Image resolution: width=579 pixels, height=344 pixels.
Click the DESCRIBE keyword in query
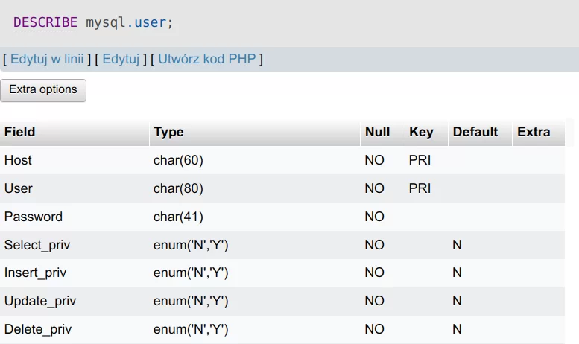[x=45, y=22]
